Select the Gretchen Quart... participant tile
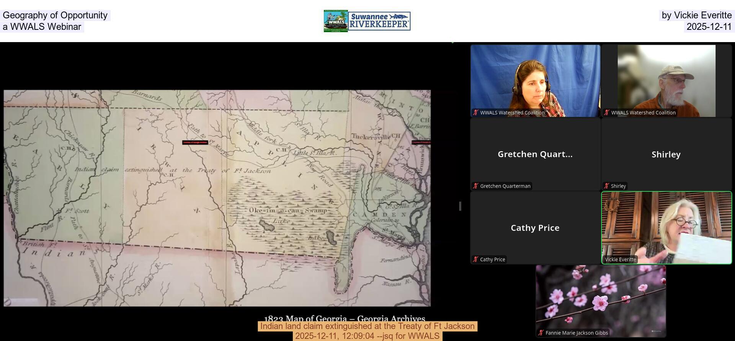 point(535,154)
